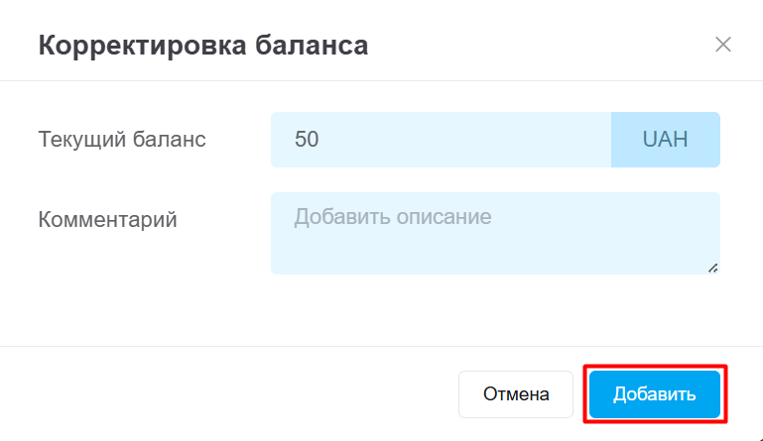Click the Текущий баланс label
Viewport: 763px width, 441px height.
click(x=122, y=140)
